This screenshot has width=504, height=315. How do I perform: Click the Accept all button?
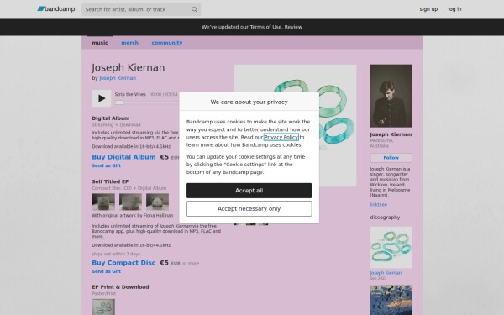point(249,191)
